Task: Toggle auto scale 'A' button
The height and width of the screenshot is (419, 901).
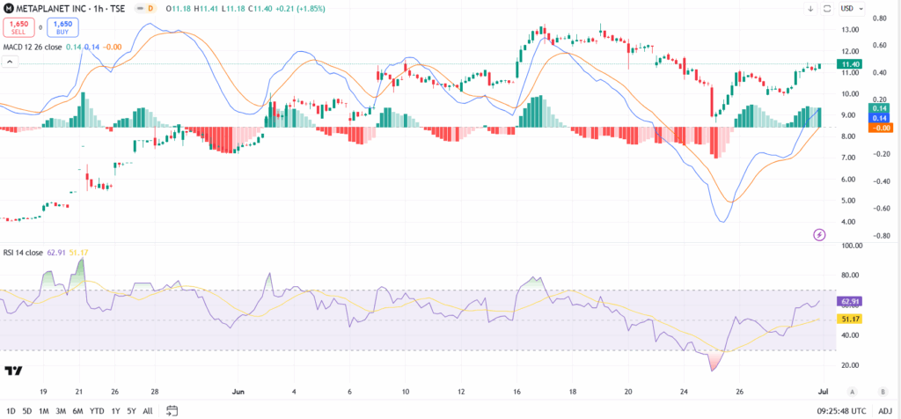Action: click(852, 391)
